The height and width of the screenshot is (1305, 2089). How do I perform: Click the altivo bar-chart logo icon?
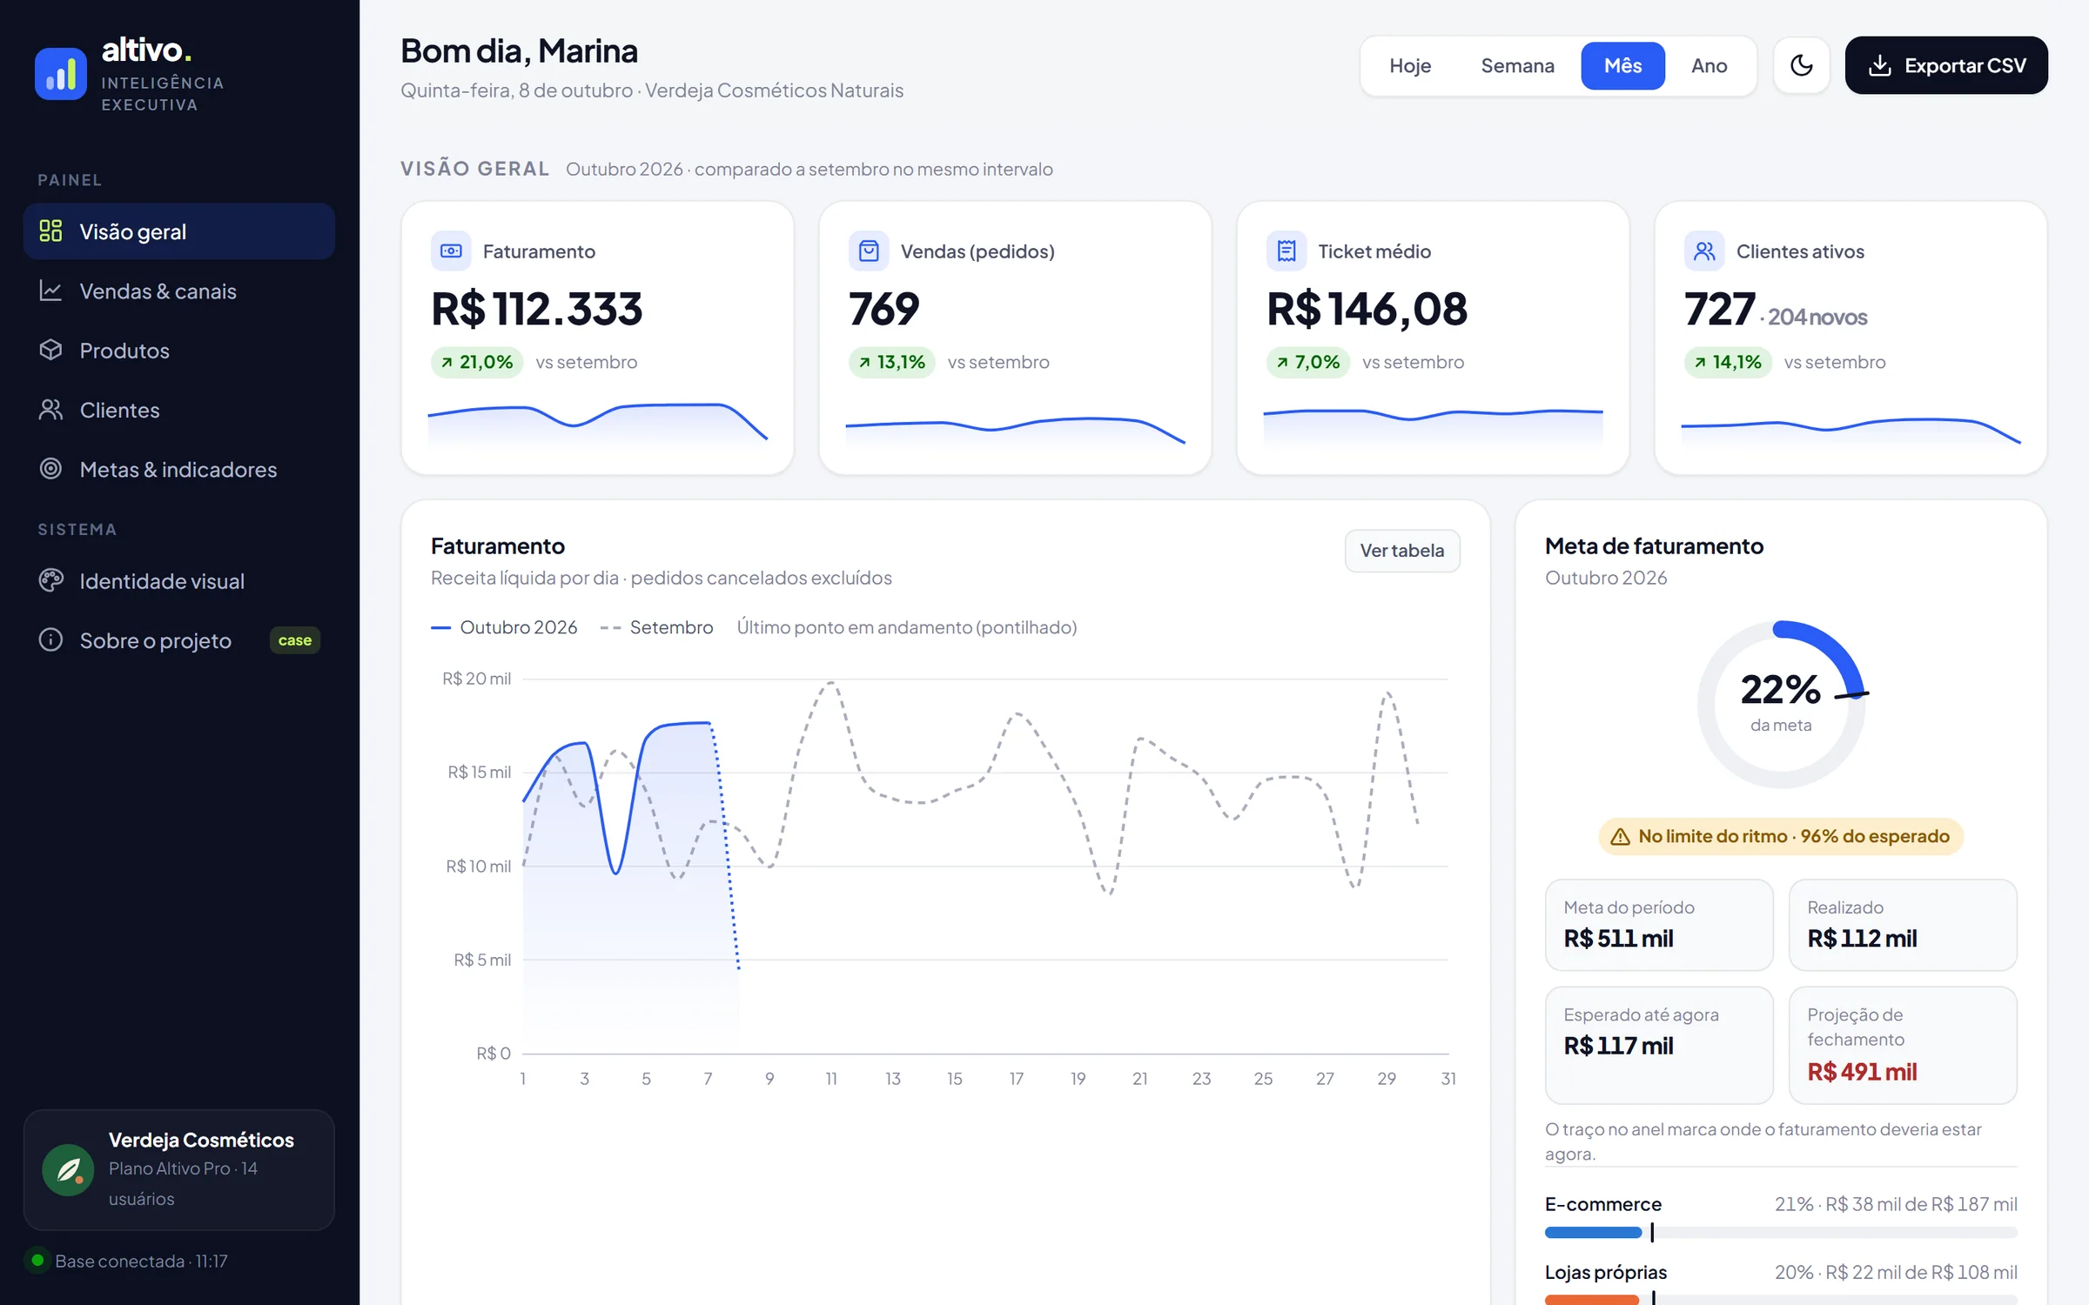[61, 74]
